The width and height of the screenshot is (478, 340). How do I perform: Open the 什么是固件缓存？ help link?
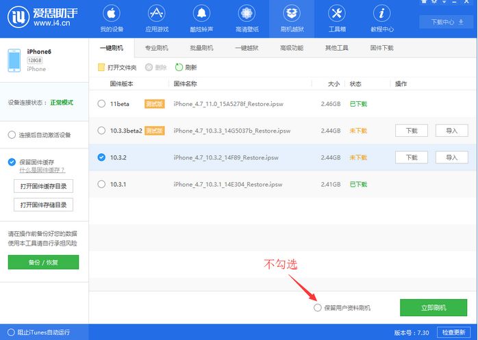click(x=42, y=170)
